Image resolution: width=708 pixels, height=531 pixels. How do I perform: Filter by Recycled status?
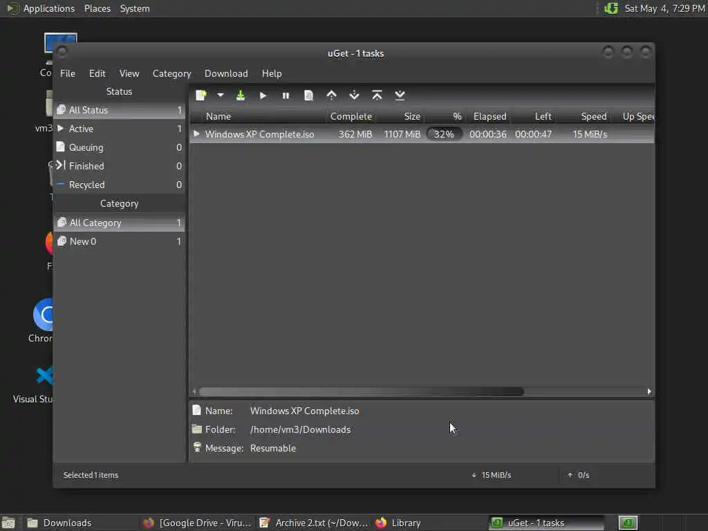119,185
